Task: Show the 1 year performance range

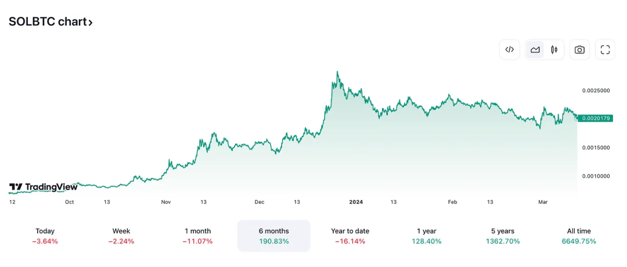Action: (426, 236)
